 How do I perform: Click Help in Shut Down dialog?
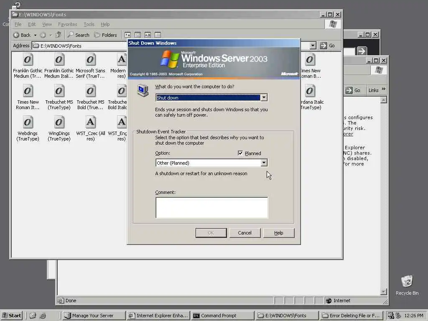click(279, 233)
